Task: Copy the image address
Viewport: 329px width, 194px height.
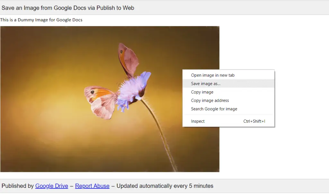Action: click(x=210, y=100)
